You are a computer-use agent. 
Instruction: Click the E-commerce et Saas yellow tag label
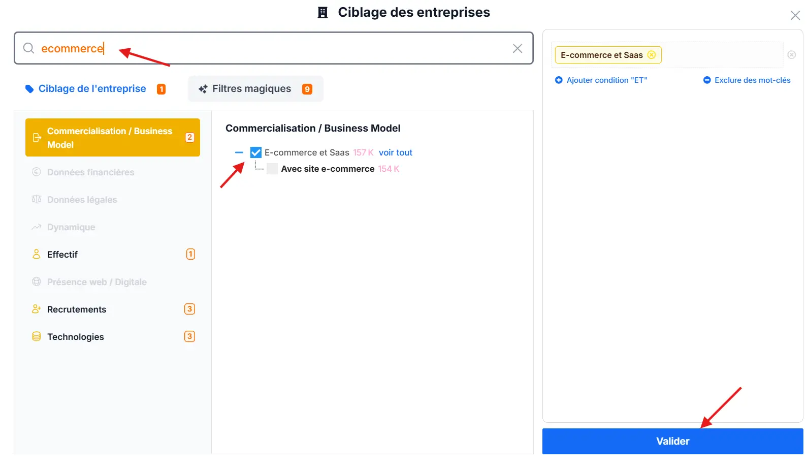(601, 55)
